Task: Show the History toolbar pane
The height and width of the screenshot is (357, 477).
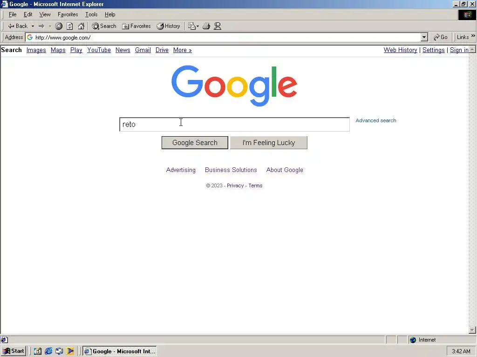Action: click(169, 26)
